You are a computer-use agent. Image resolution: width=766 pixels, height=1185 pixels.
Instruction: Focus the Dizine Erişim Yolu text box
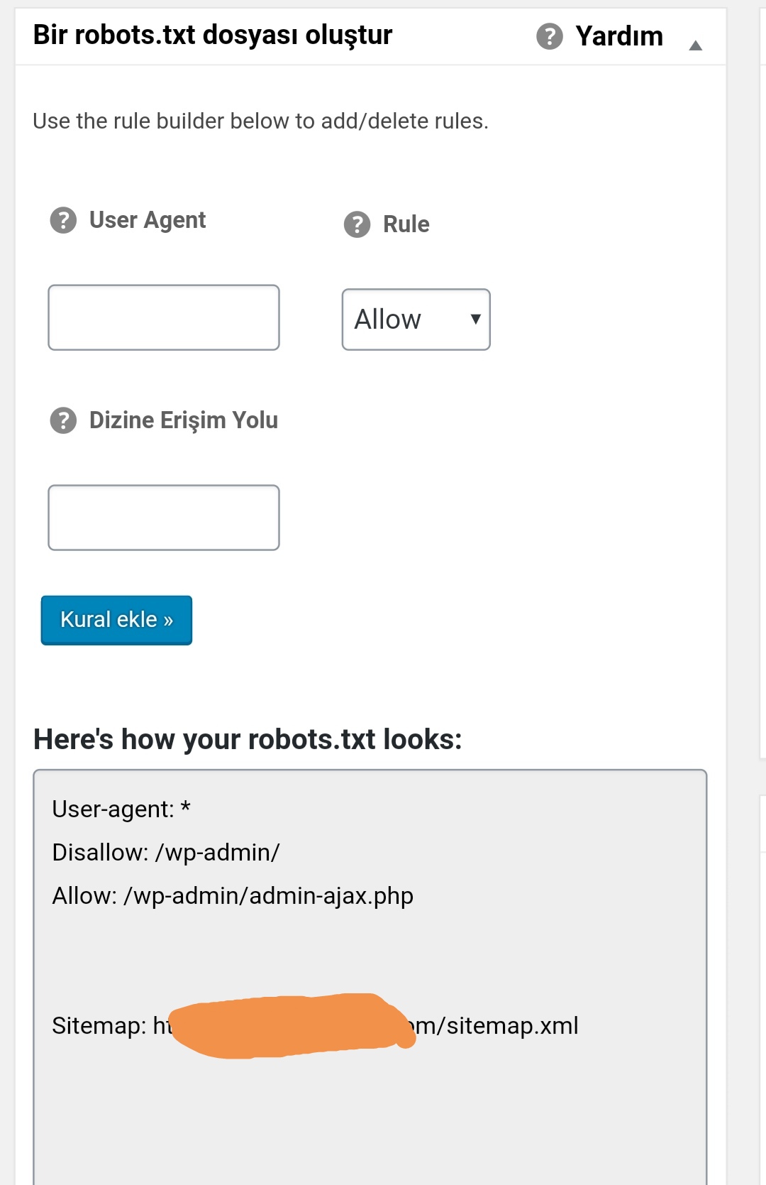(x=164, y=518)
